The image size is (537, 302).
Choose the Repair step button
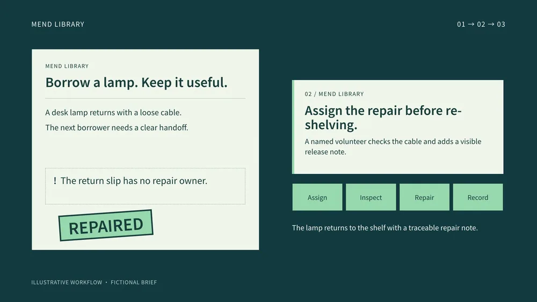pos(424,197)
